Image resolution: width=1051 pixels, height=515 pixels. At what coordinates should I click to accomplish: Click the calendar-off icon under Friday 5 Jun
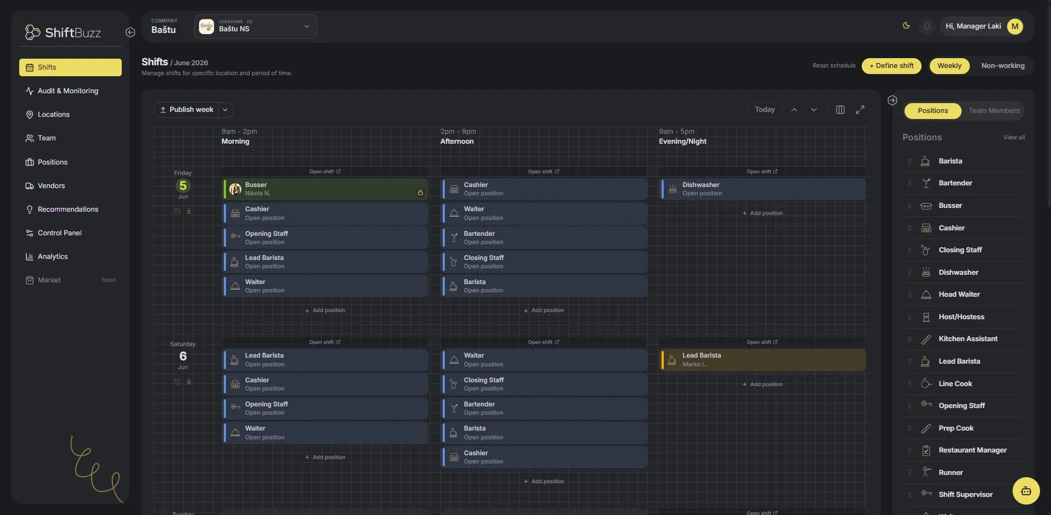click(177, 211)
